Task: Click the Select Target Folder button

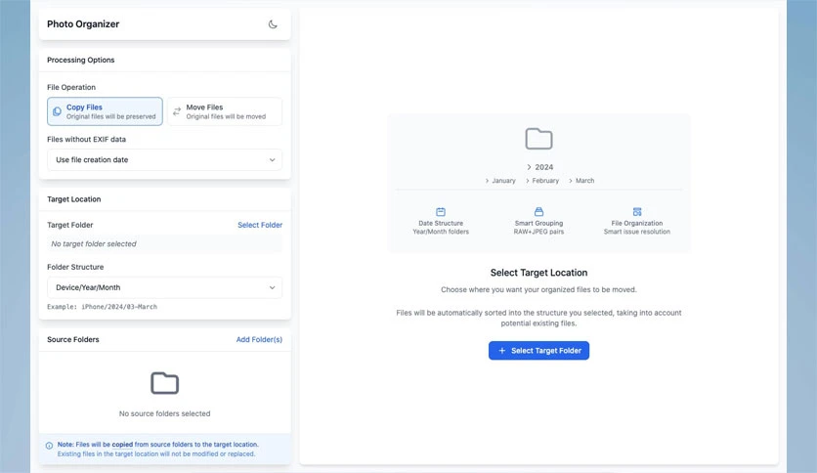Action: pos(538,351)
